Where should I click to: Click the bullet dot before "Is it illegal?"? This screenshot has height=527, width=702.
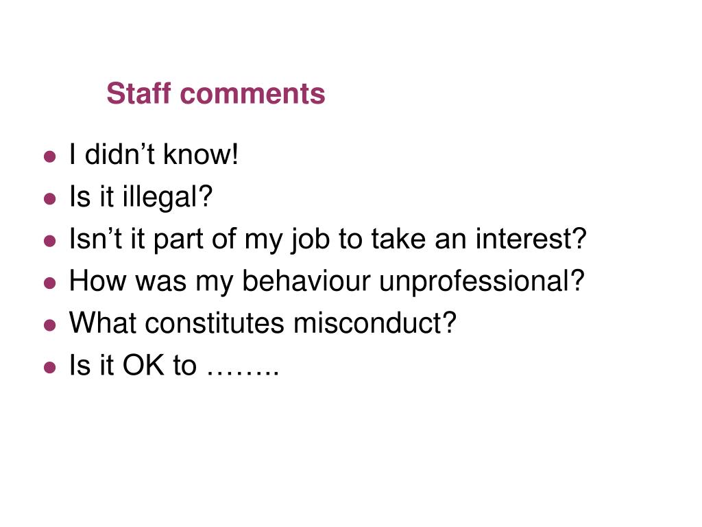click(49, 199)
